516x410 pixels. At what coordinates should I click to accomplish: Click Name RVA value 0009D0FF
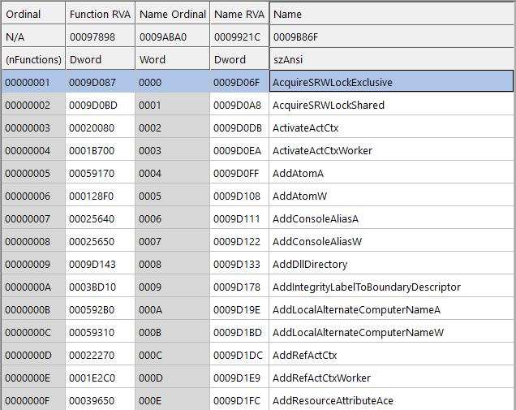239,173
